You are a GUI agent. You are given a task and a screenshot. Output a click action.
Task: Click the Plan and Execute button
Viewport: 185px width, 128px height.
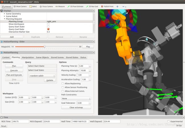pos(14,75)
